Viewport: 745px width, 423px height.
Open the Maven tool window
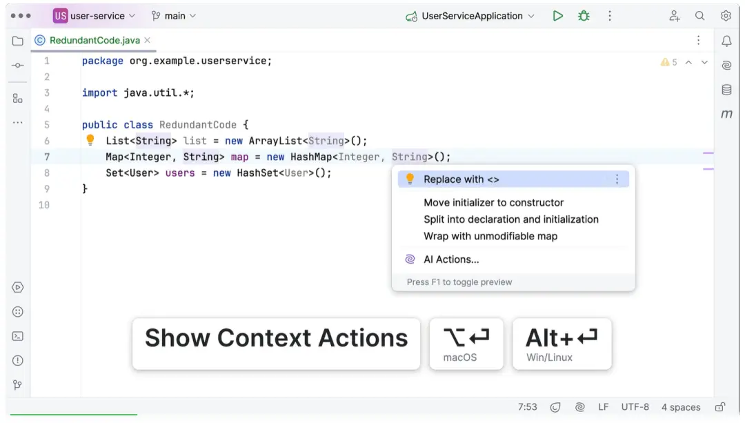[x=726, y=114]
